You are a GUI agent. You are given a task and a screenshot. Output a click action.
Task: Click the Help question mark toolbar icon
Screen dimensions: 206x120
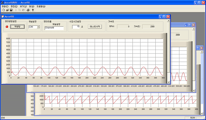click(x=33, y=10)
